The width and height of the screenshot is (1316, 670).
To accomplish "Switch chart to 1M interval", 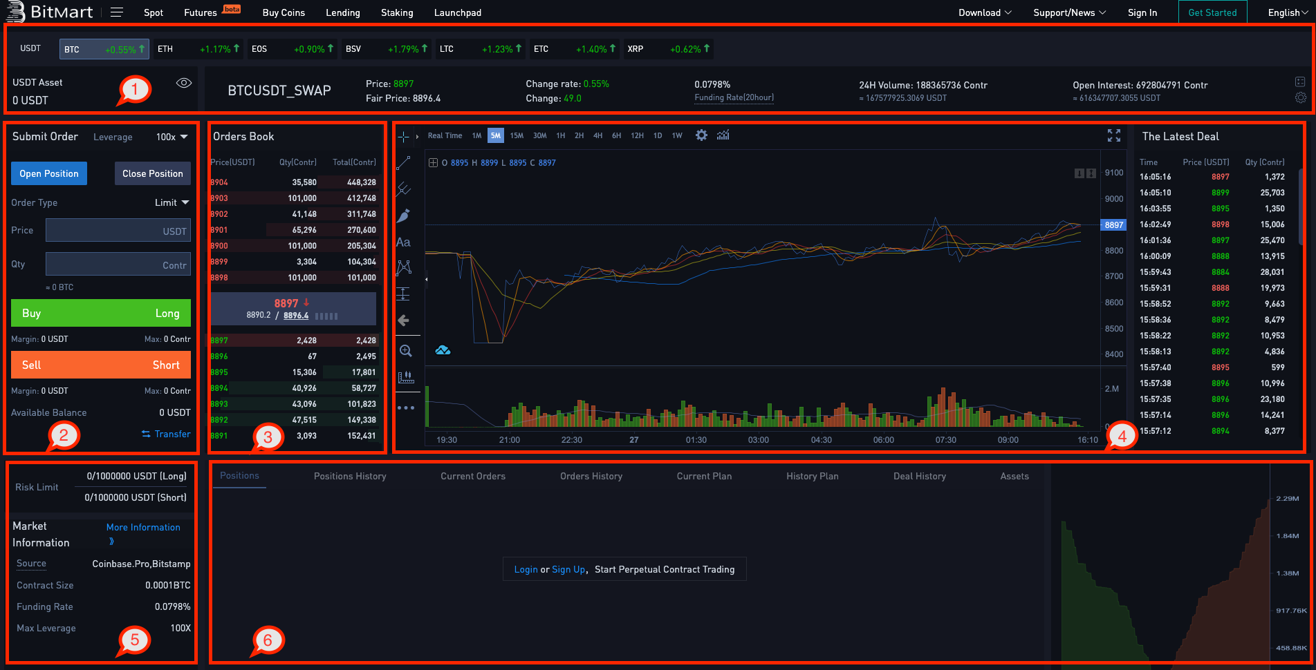I will point(476,135).
